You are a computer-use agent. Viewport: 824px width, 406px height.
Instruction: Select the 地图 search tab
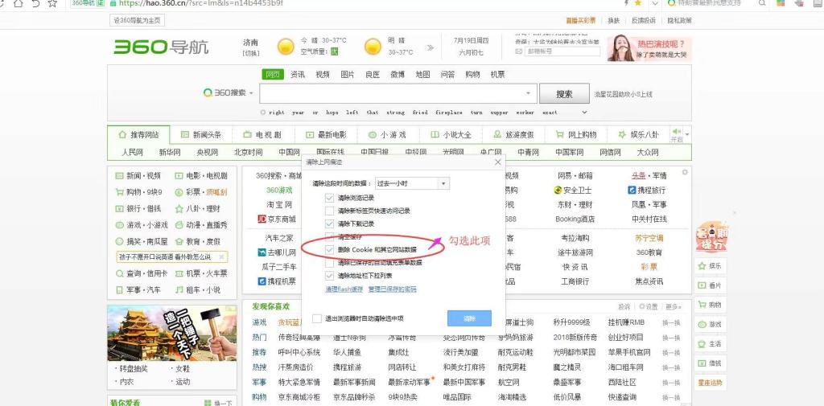click(422, 75)
